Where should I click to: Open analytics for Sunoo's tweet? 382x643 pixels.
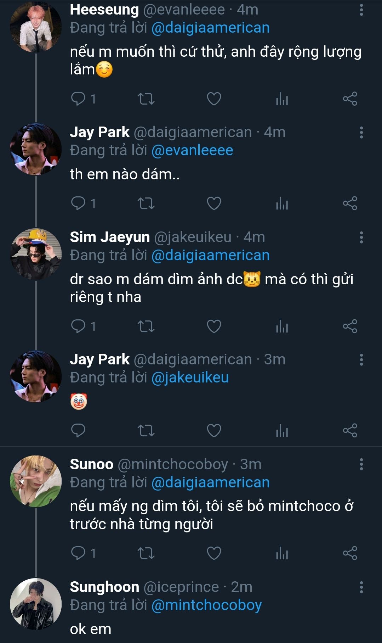tap(282, 553)
